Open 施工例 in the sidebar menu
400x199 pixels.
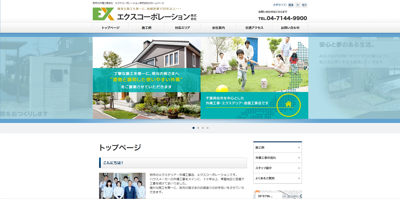pos(277,148)
